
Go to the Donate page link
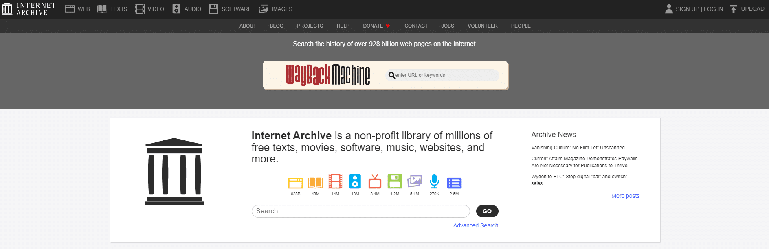tap(373, 26)
